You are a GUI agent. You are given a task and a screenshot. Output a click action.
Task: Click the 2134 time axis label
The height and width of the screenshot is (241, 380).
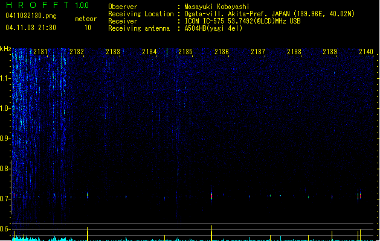point(149,52)
